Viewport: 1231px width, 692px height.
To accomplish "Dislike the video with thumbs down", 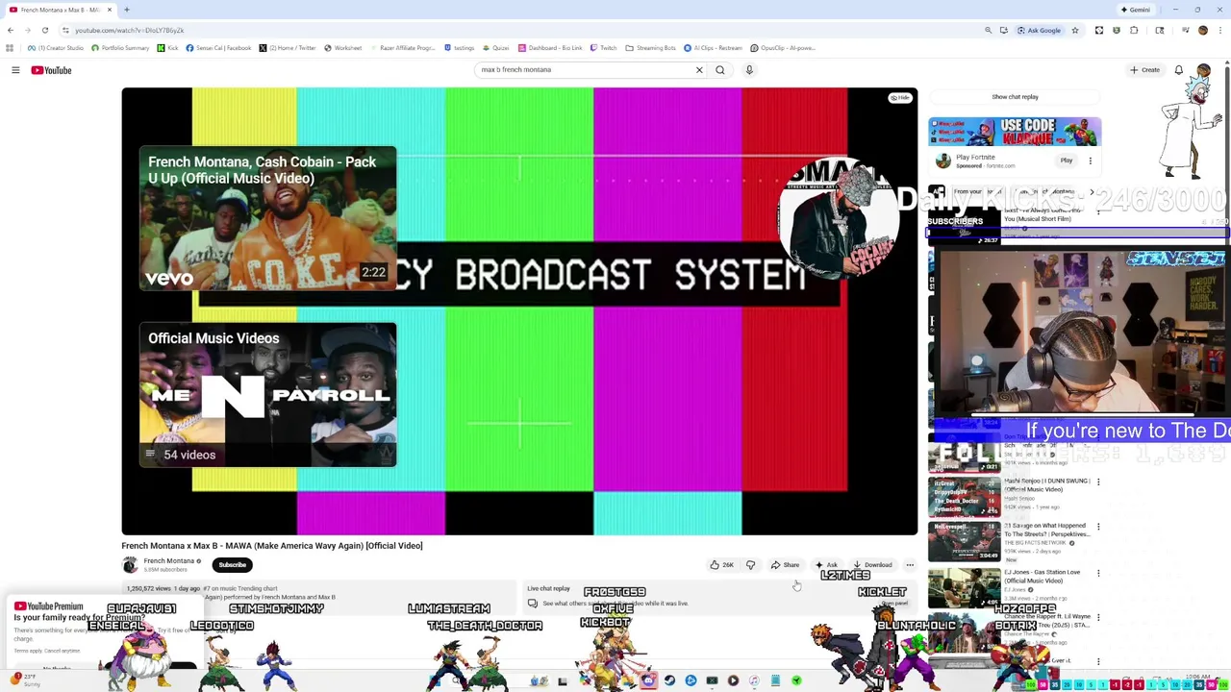I will pos(751,565).
